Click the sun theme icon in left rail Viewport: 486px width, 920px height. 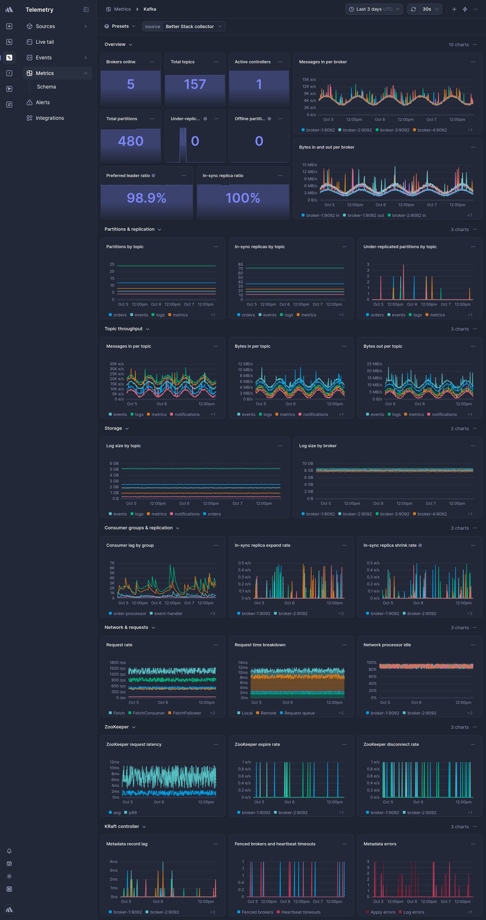[x=9, y=876]
